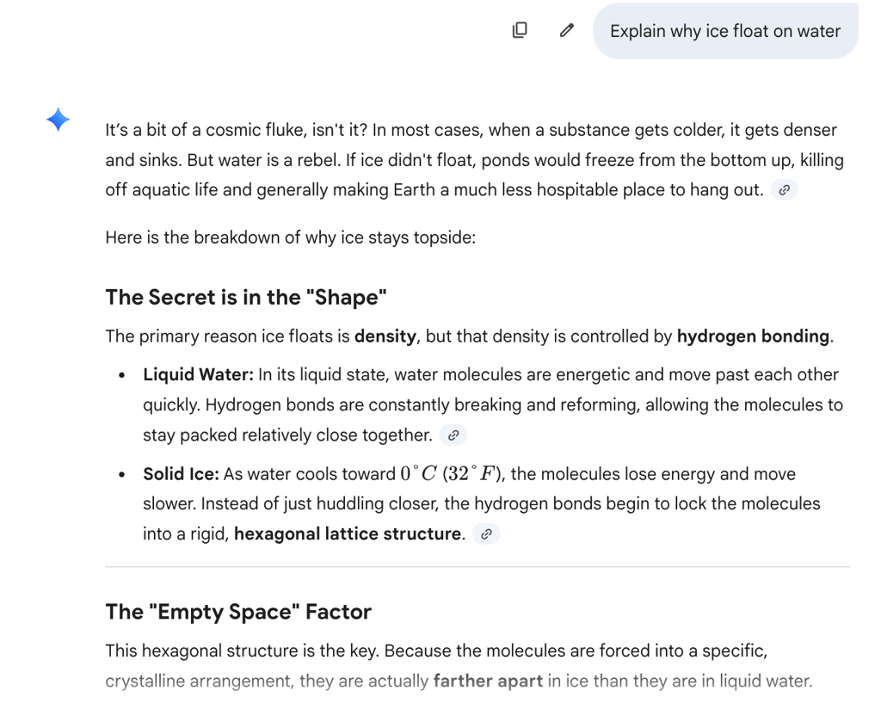
Task: Click the heading 'The "Empty Space" Factor'
Action: point(238,612)
